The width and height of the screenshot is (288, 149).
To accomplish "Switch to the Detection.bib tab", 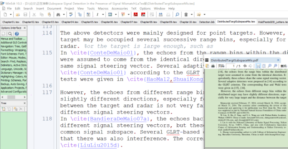I will 207,22.
